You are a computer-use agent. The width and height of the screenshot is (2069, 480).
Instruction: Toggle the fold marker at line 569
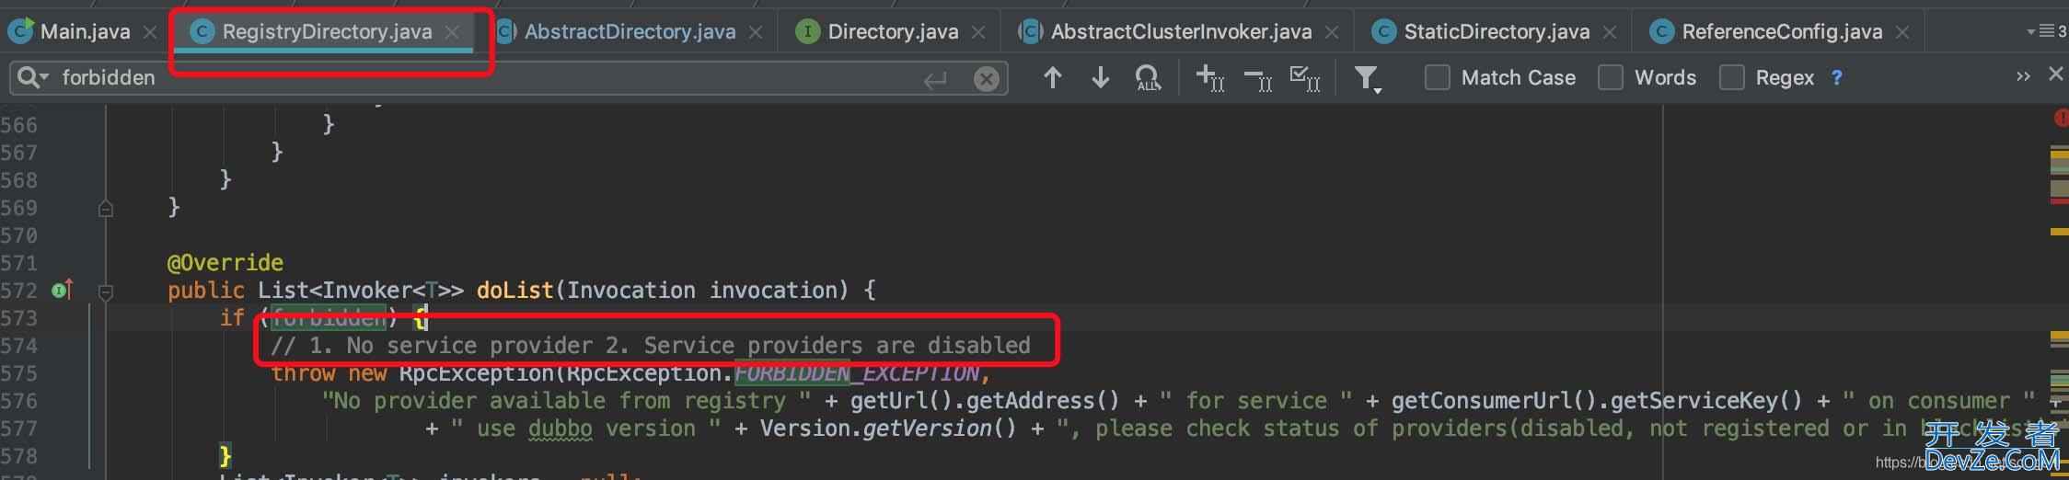point(106,209)
